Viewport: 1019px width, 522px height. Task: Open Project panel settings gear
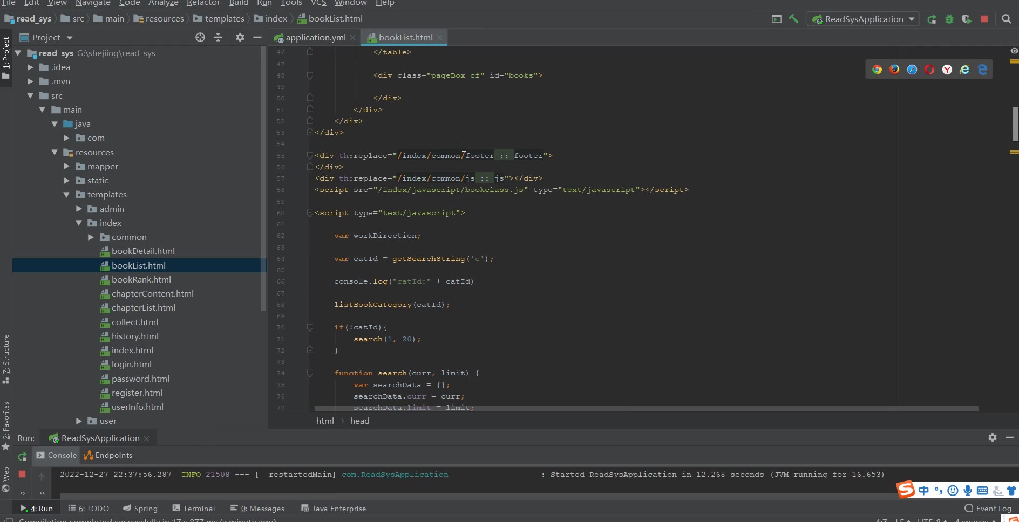(x=240, y=37)
